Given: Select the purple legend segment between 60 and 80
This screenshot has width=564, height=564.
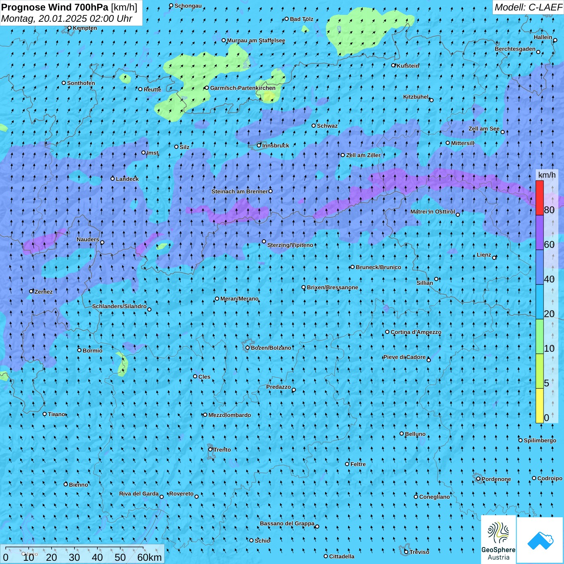Looking at the screenshot, I should [x=539, y=233].
